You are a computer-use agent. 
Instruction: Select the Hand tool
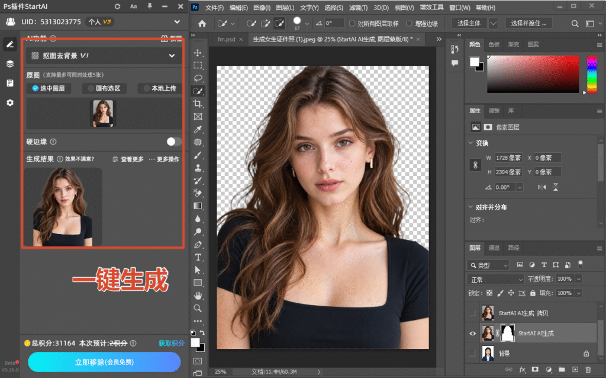click(198, 296)
